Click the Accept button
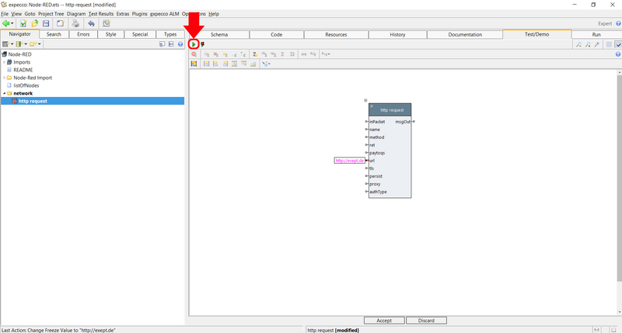 pos(384,321)
